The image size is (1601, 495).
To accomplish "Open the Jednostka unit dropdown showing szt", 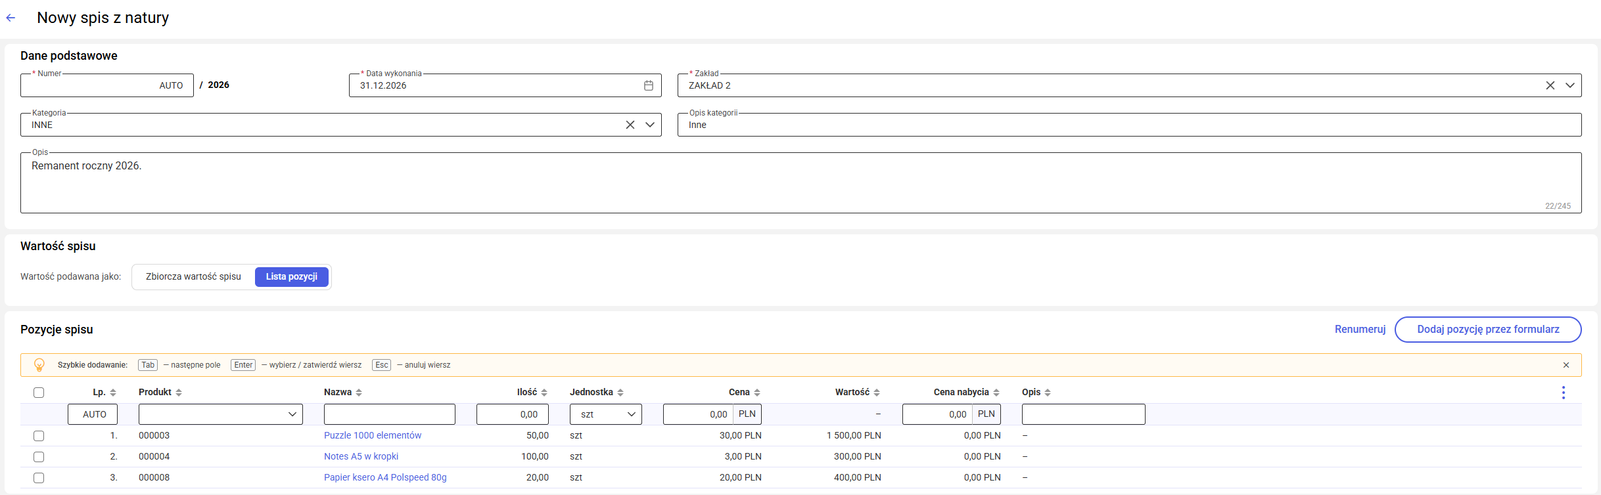I will 606,414.
